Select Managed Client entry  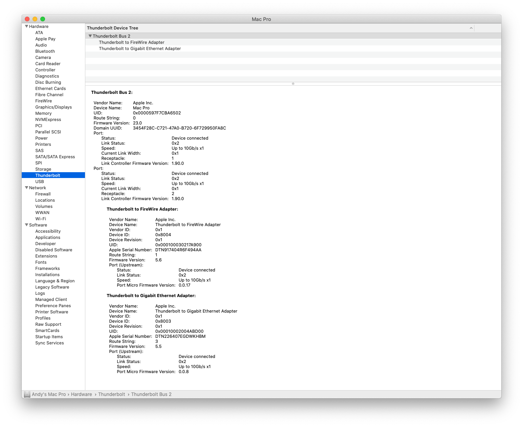tap(51, 299)
